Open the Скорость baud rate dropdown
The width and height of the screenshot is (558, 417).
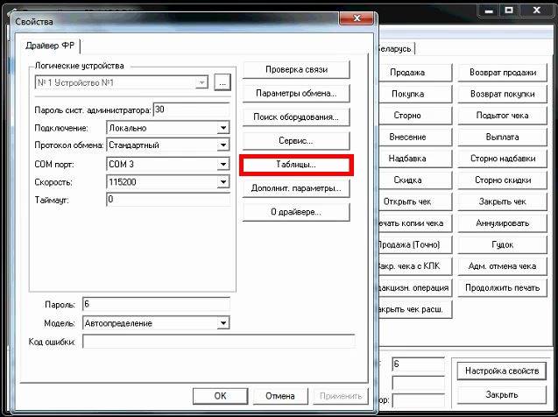click(223, 182)
